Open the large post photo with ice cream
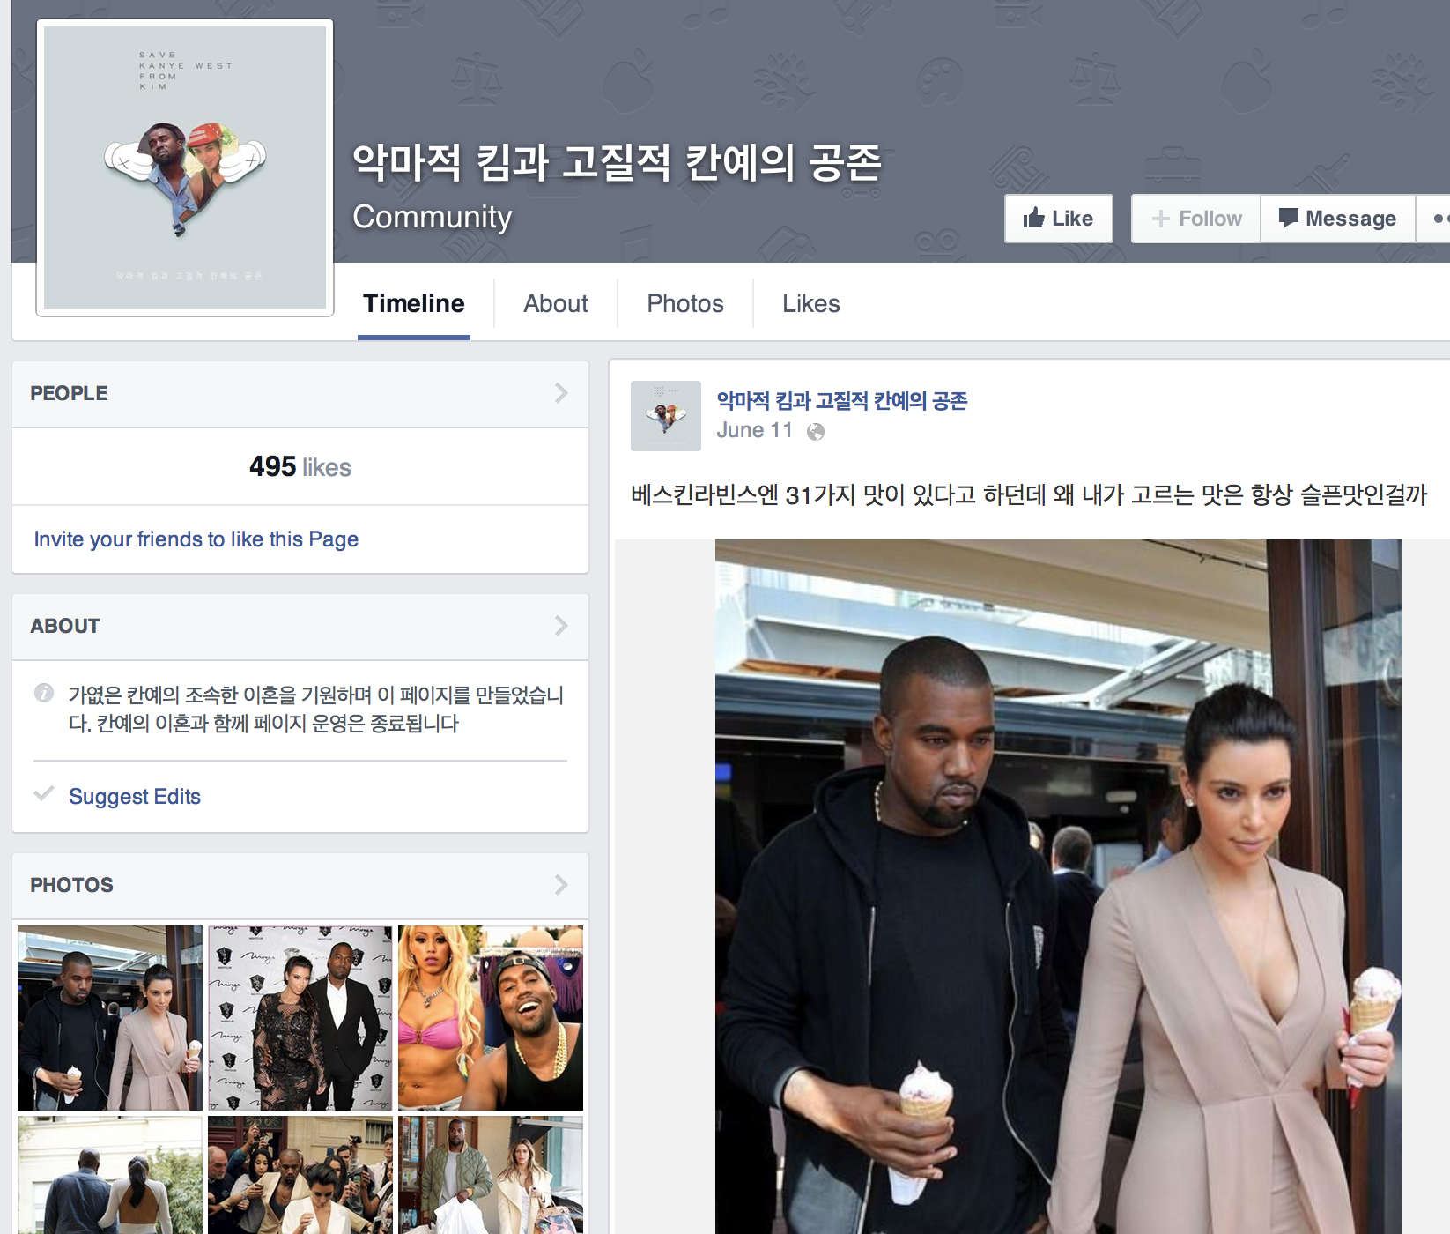Screen dimensions: 1450x1234 1058,887
